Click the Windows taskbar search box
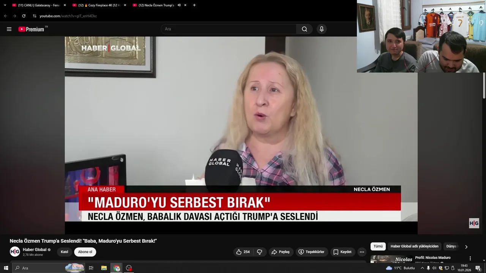This screenshot has height=273, width=486. [x=48, y=268]
